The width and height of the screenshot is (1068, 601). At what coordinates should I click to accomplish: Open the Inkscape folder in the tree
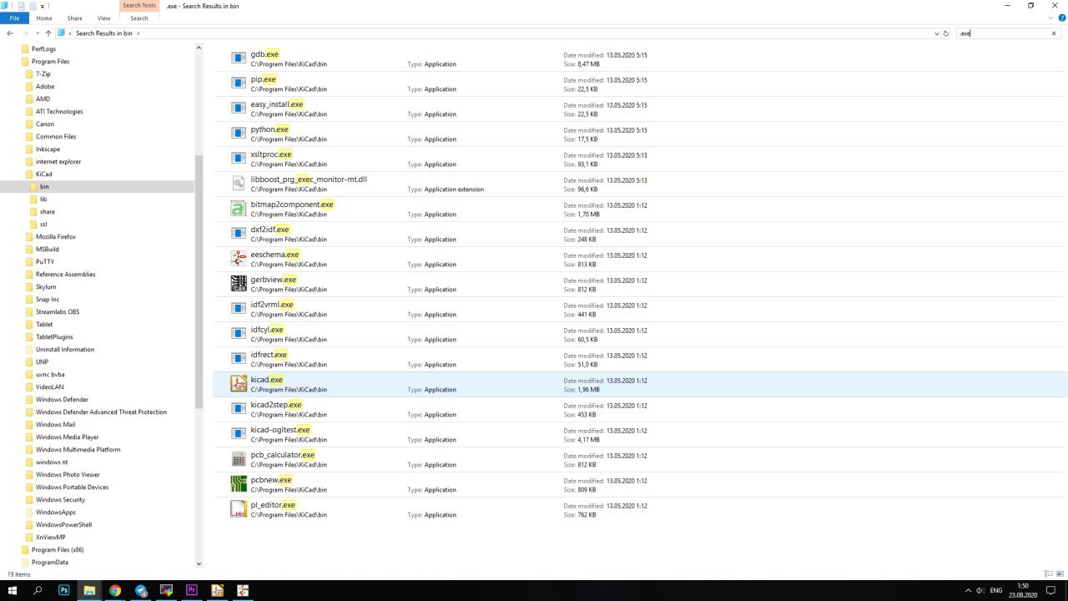pos(48,149)
